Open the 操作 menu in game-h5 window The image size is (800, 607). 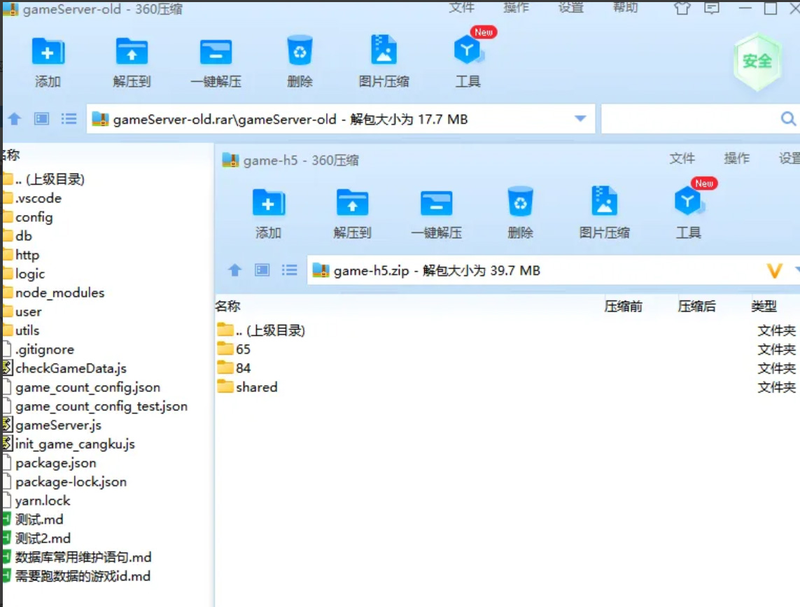point(736,159)
